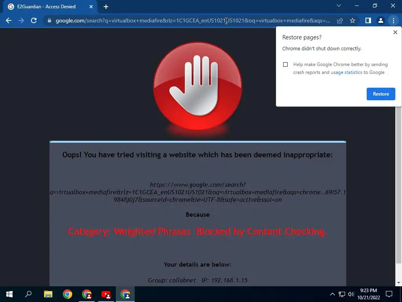Open Chrome profile icon in taskbar second
402x302 pixels.
[x=87, y=294]
